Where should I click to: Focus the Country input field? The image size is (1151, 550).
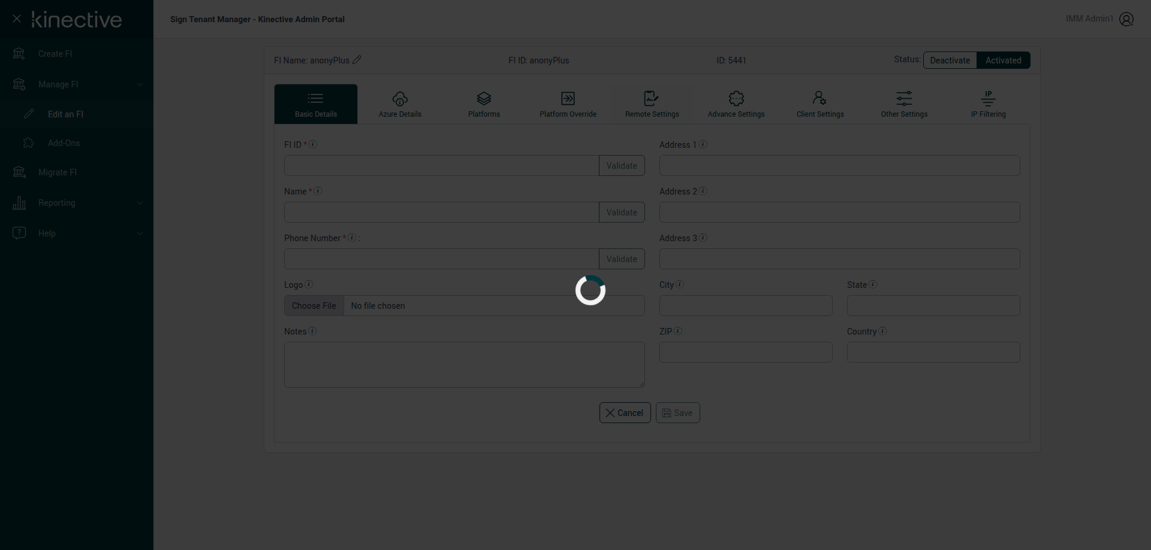click(933, 353)
